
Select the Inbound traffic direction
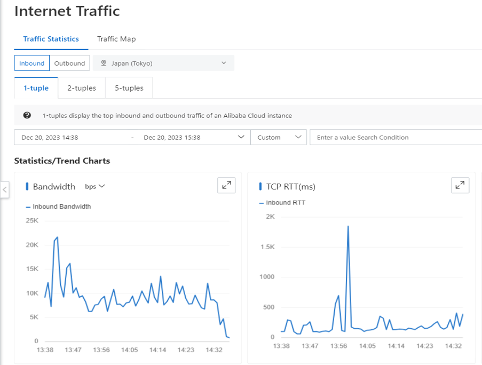coord(32,63)
